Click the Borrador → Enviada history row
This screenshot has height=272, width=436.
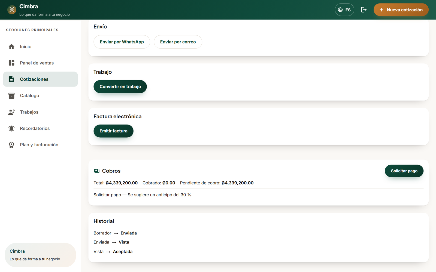pyautogui.click(x=115, y=233)
